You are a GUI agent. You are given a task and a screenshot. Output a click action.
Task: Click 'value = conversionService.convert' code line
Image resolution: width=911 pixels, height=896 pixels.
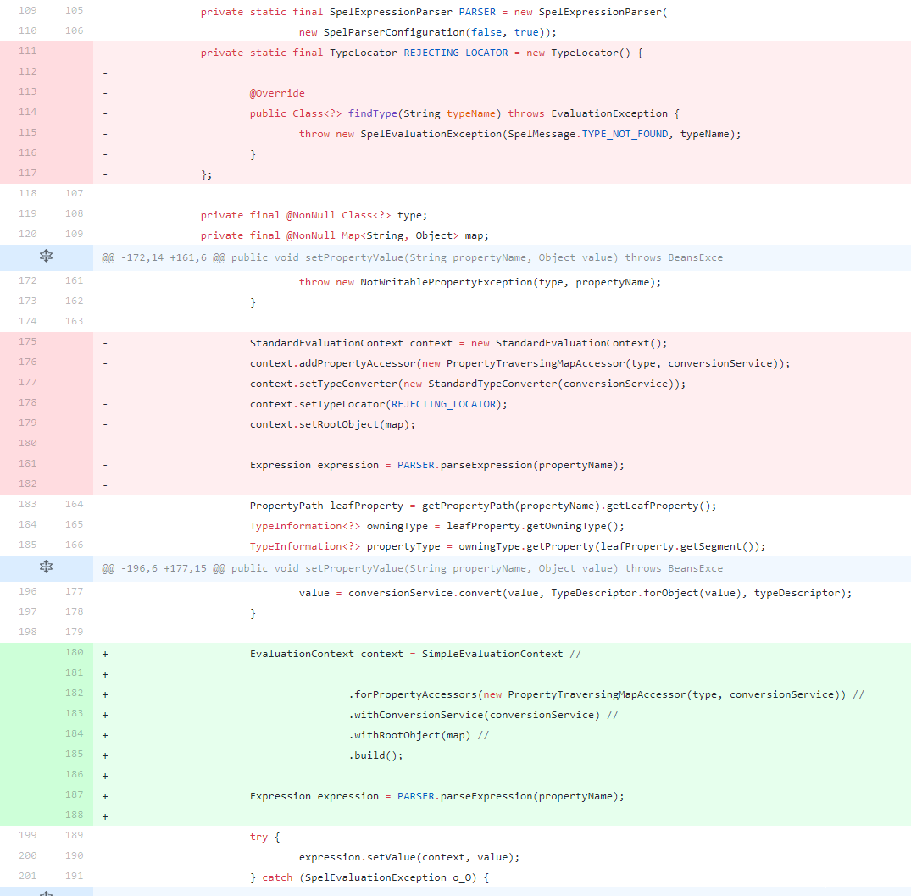coord(575,593)
